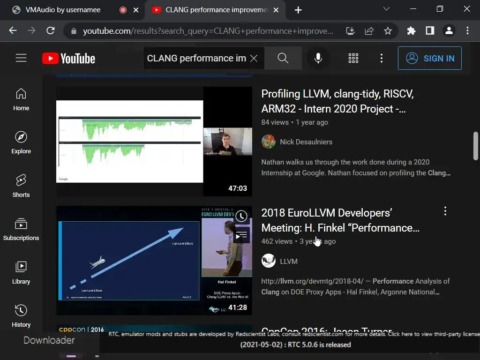The image size is (480, 360).
Task: Click the 84 views 1 year ago text
Action: (x=294, y=122)
